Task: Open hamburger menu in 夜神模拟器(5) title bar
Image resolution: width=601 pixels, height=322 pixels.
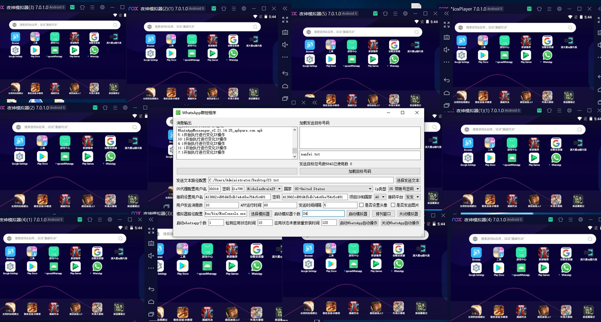Action: pyautogui.click(x=395, y=13)
